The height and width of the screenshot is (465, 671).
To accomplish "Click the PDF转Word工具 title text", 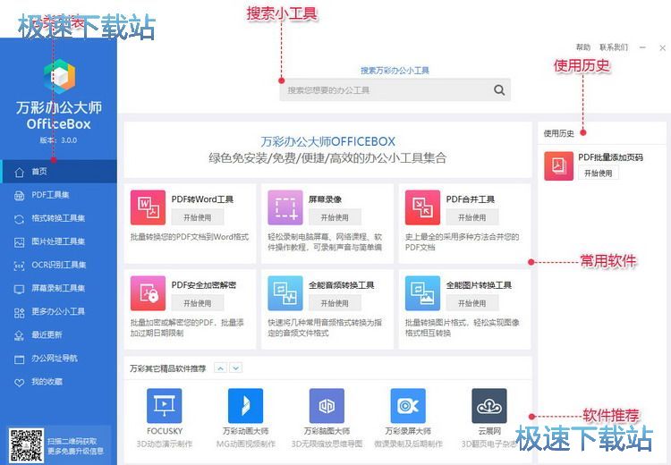I will click(x=202, y=199).
